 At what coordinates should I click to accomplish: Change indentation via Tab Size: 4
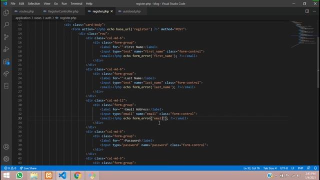pyautogui.click(x=270, y=168)
